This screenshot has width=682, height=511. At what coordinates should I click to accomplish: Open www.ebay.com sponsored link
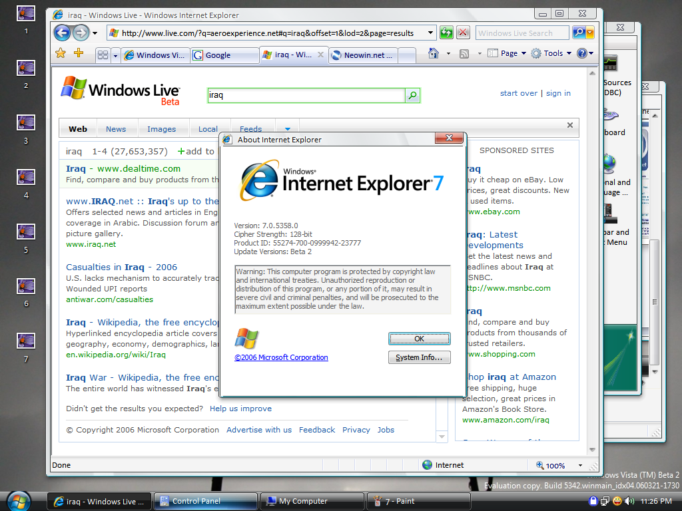click(x=494, y=212)
